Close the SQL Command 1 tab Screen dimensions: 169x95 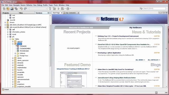78,13
